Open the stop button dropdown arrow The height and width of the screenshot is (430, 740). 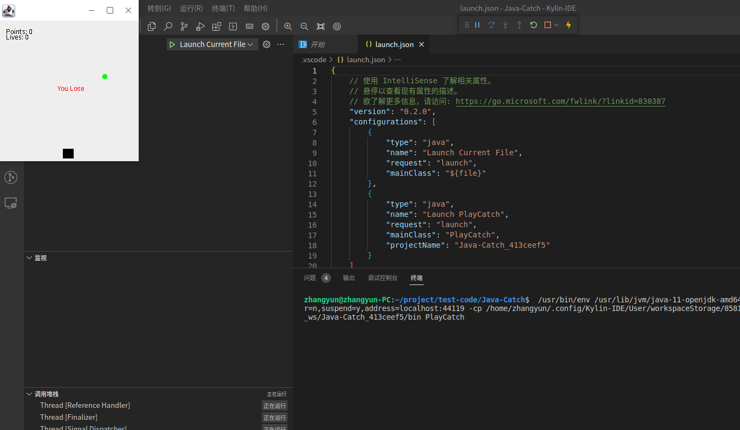(556, 25)
